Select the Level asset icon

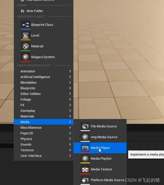coord(26,36)
